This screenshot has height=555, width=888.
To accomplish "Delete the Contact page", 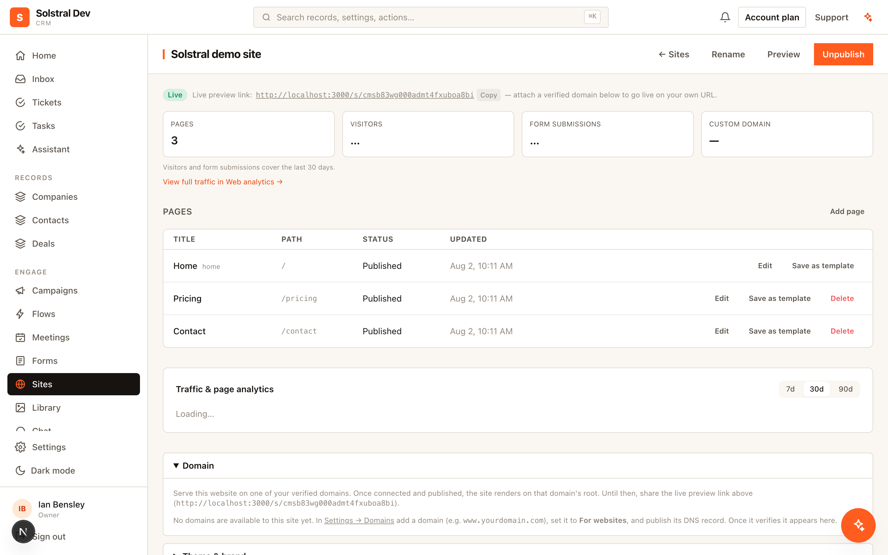I will (x=842, y=331).
